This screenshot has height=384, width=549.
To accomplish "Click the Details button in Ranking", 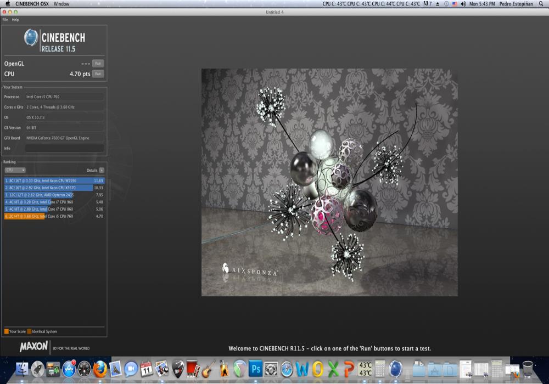I will pyautogui.click(x=102, y=170).
